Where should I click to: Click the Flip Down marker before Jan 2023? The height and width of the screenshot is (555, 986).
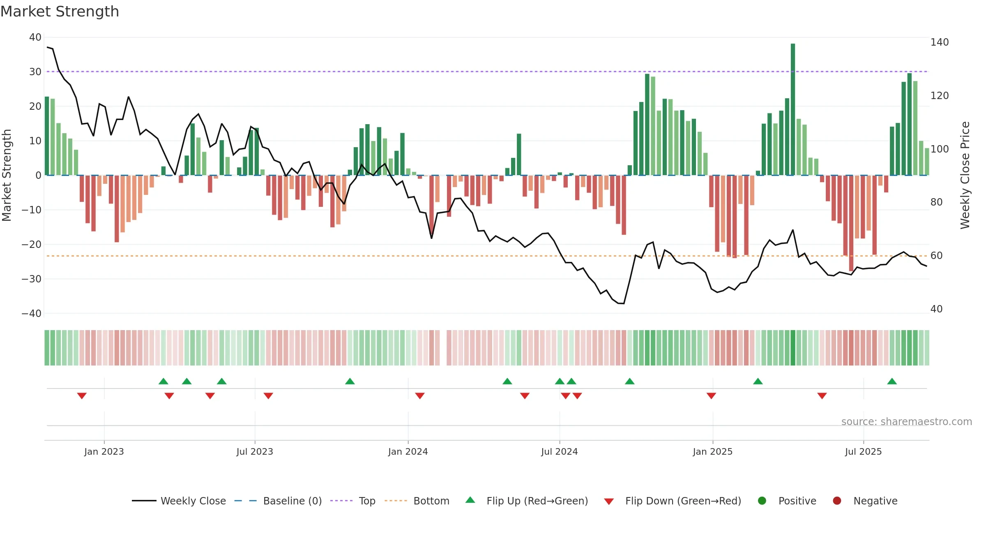[82, 396]
